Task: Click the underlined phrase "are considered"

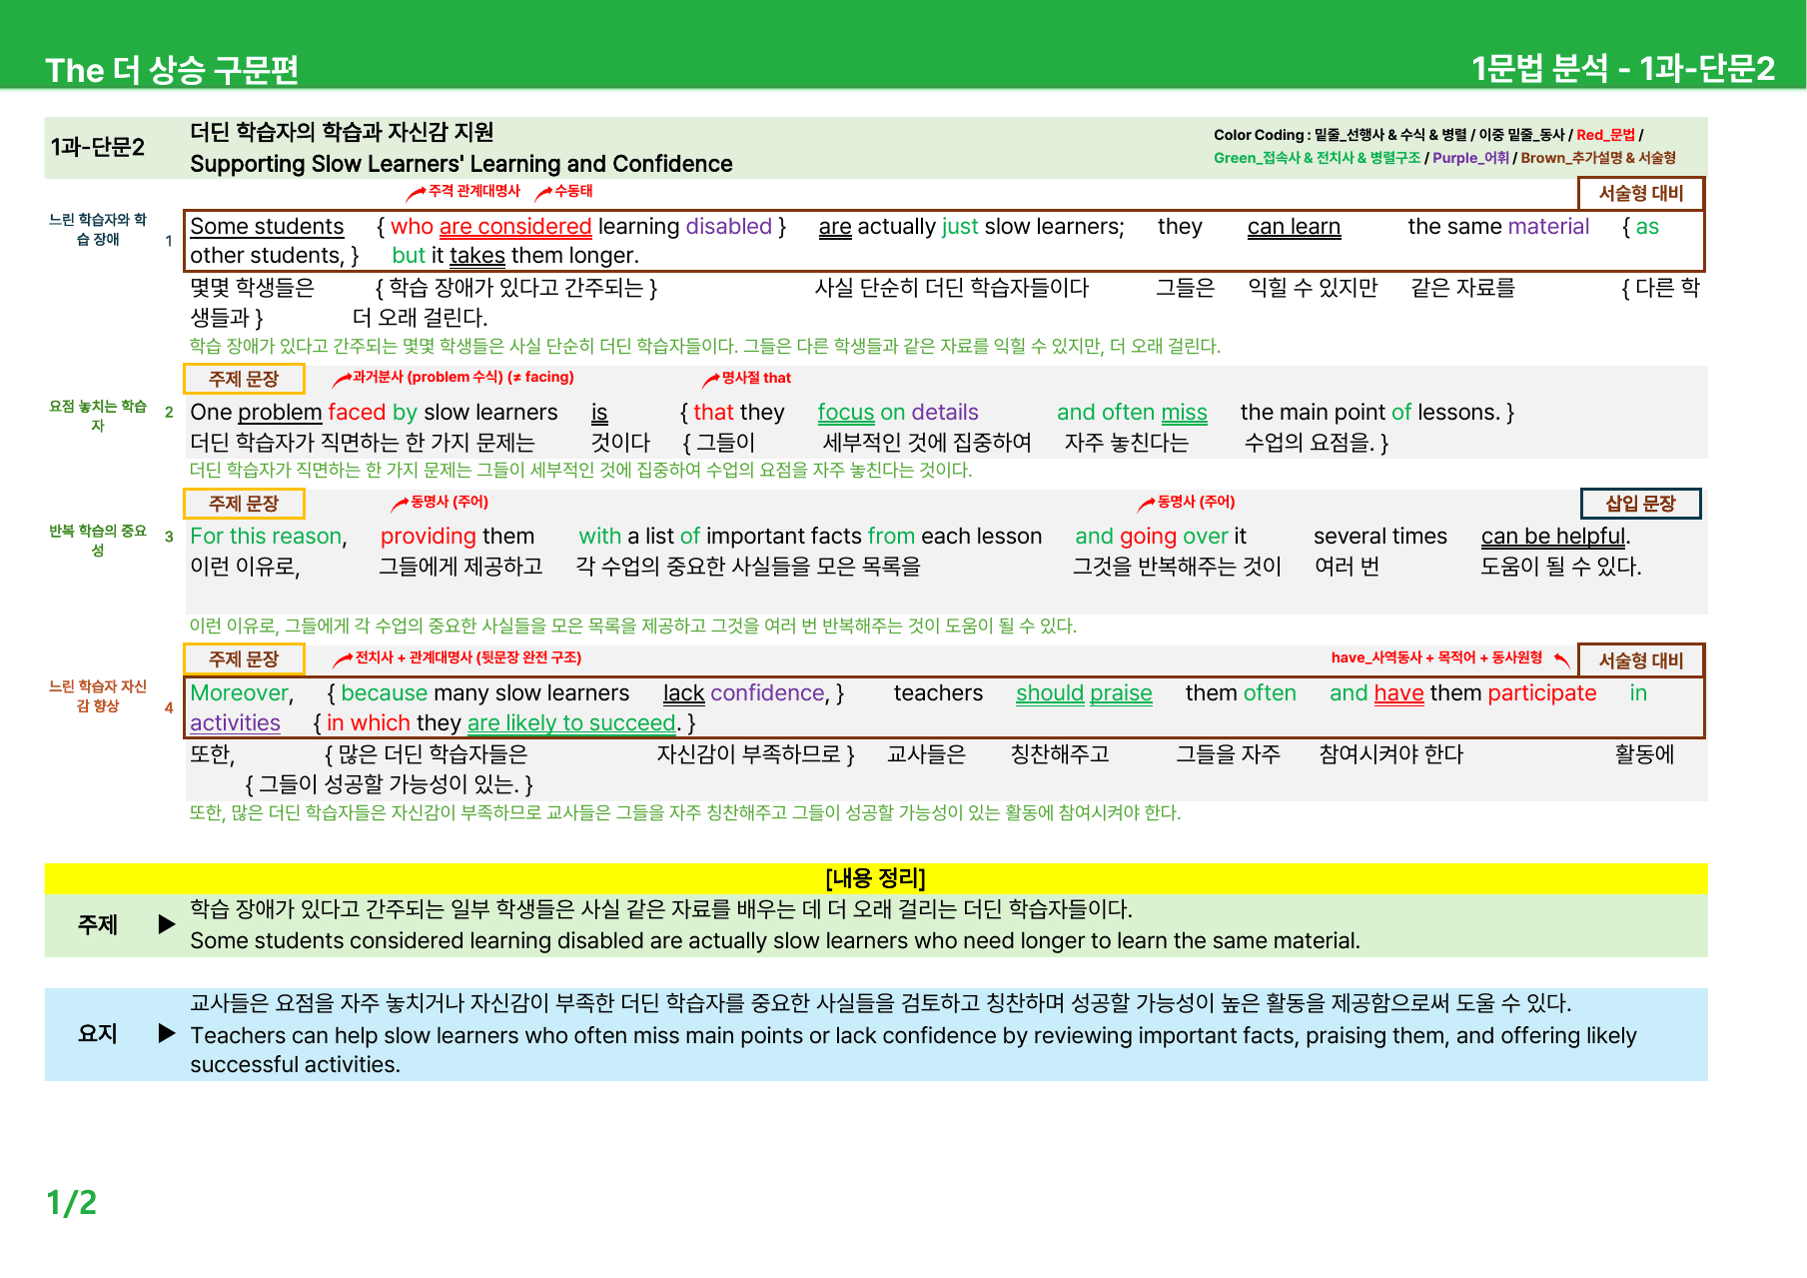Action: 515,227
